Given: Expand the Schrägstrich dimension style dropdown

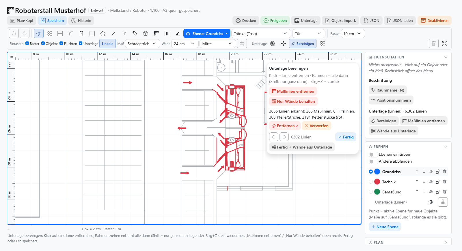Looking at the screenshot, I should point(142,44).
